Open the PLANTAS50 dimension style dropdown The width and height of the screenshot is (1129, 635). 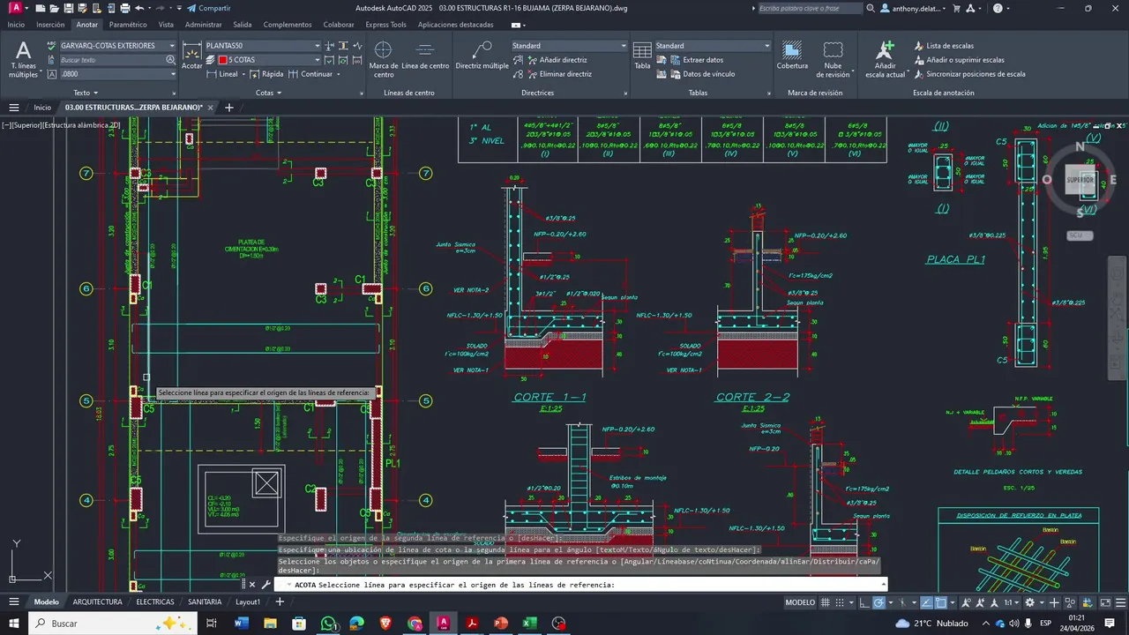pos(318,46)
